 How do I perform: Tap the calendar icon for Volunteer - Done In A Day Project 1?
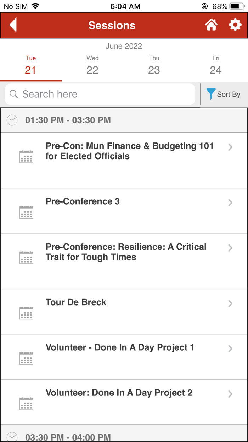coord(26,358)
